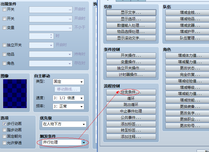Click the 队伍管理 button
This screenshot has height=152, width=209.
[x=187, y=38]
